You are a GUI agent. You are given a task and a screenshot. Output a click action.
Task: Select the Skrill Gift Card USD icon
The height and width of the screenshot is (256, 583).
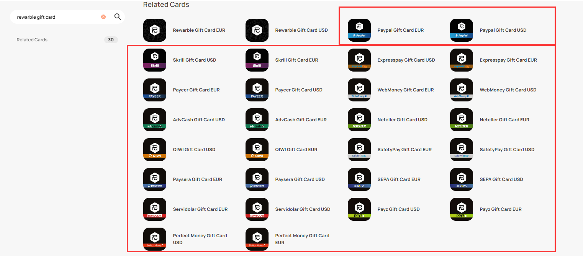[x=155, y=60]
